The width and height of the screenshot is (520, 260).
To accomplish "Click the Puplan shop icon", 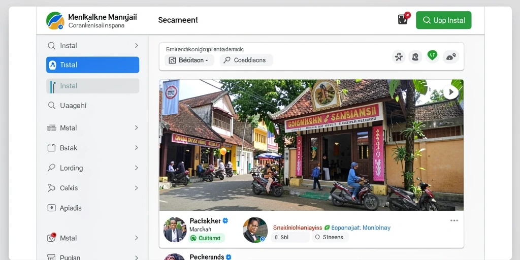I will (x=51, y=257).
